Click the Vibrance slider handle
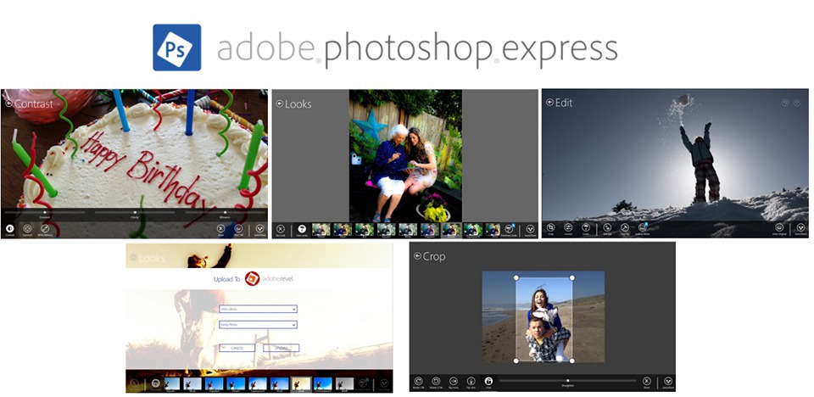Screen dimensions: 814x397 pos(225,212)
